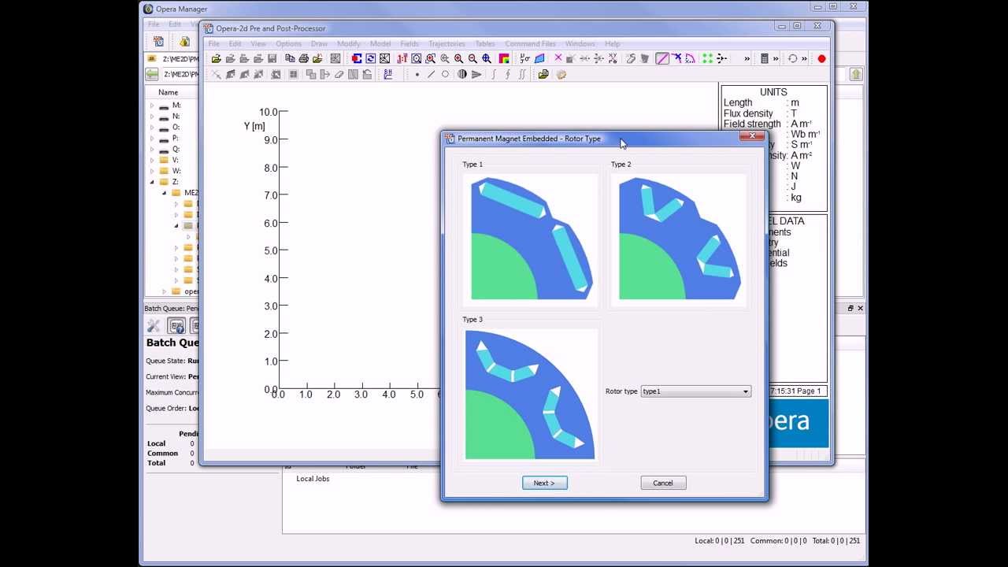This screenshot has height=567, width=1008.
Task: Click the colored contour map icon
Action: [x=504, y=58]
